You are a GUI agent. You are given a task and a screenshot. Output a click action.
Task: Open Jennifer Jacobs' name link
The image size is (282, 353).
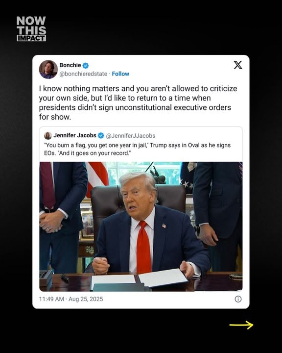(75, 135)
